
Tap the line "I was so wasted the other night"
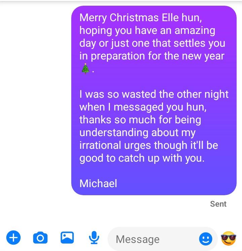pos(154,94)
